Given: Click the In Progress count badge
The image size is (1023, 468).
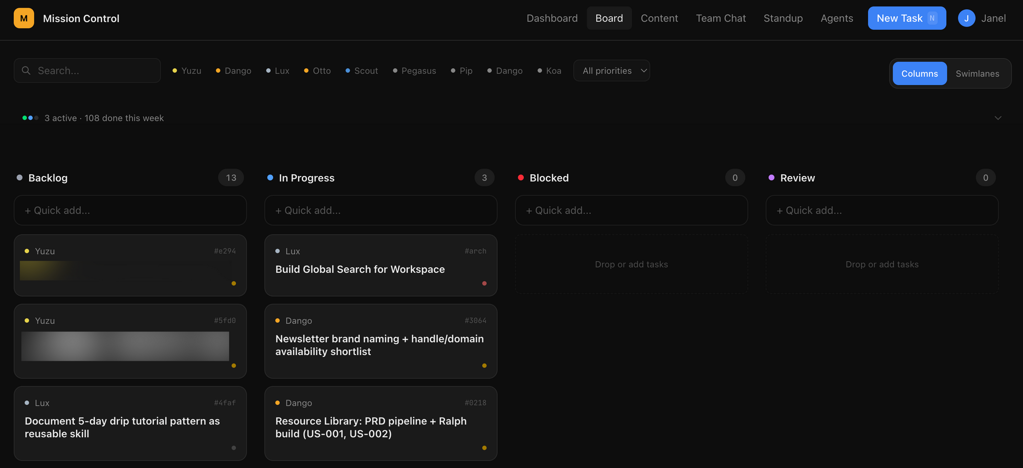Looking at the screenshot, I should click(484, 178).
